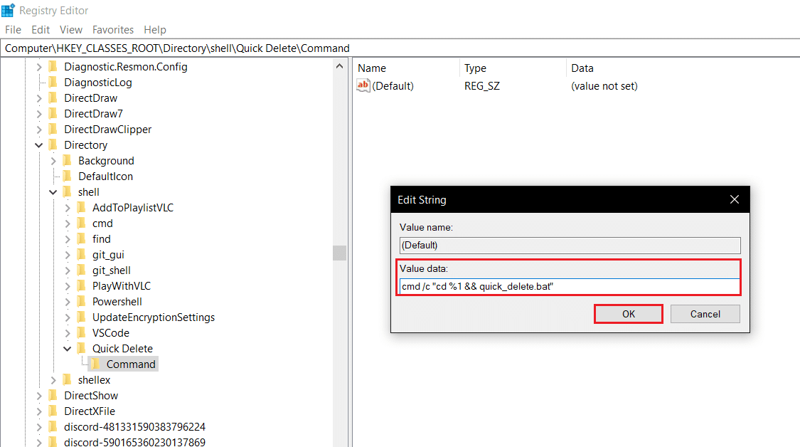800x447 pixels.
Task: Click the VSCode folder icon
Action: pos(82,333)
